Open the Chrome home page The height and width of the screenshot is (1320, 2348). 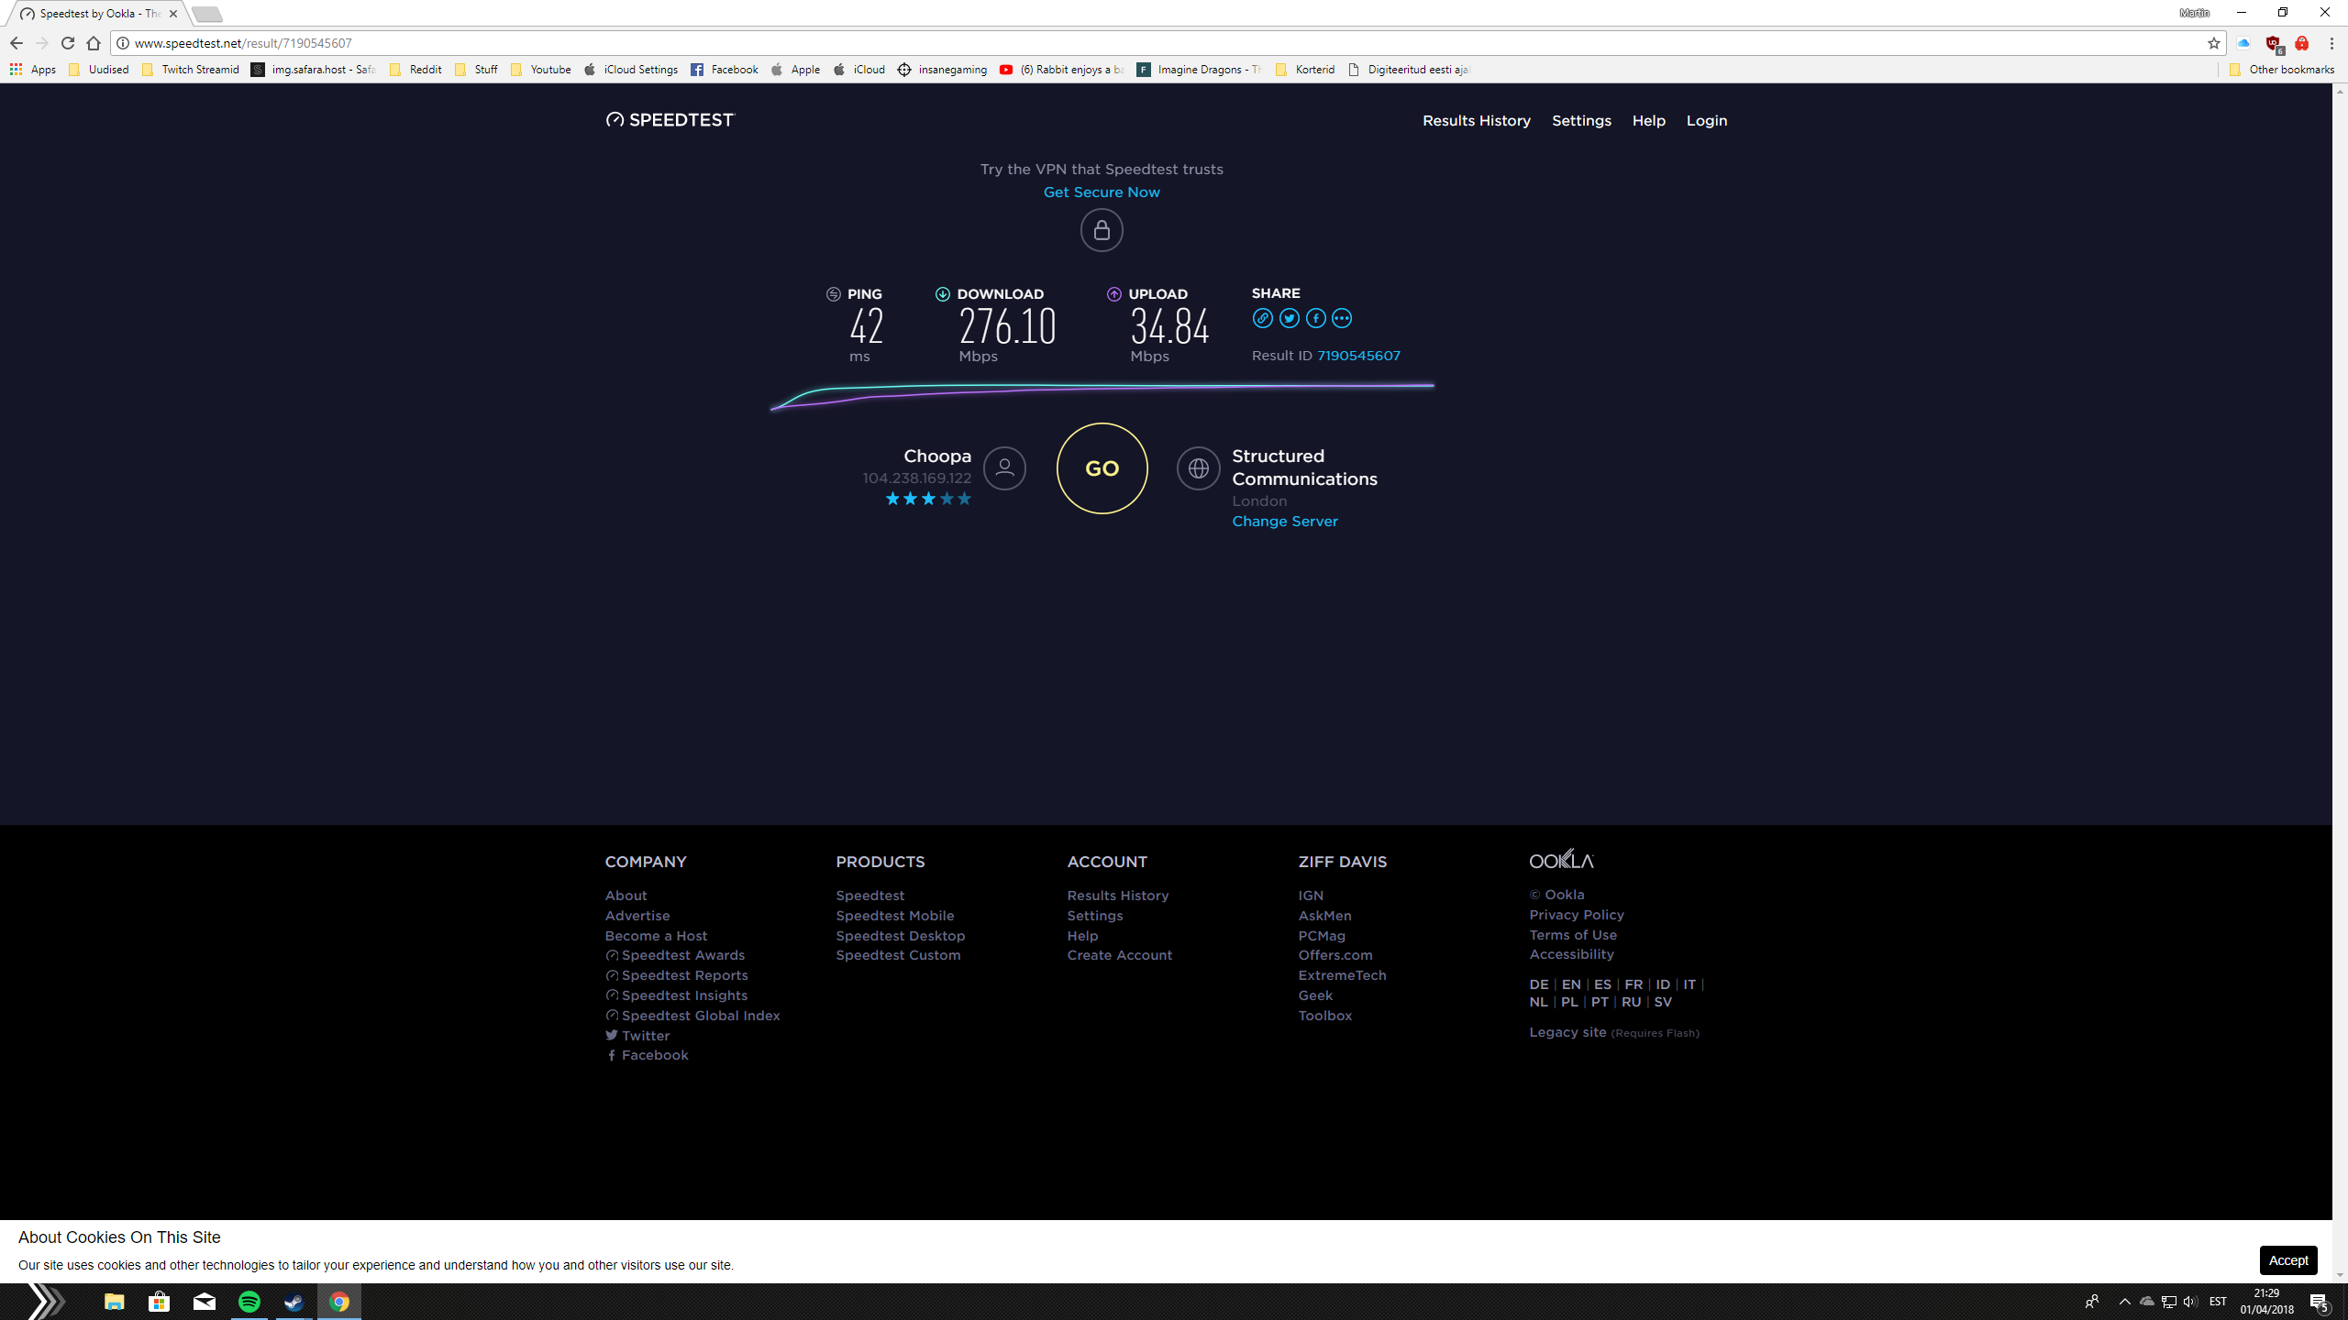pyautogui.click(x=94, y=43)
